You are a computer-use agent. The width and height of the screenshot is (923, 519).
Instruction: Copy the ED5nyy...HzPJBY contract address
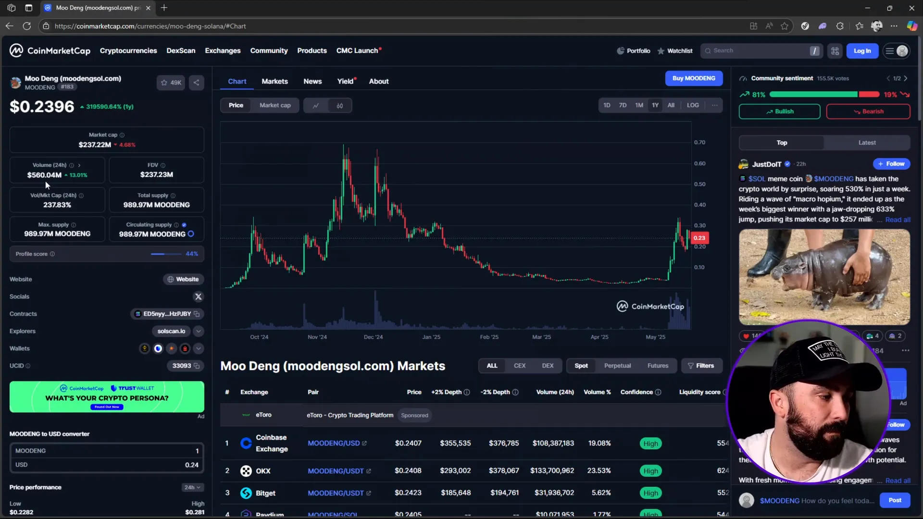pyautogui.click(x=197, y=314)
